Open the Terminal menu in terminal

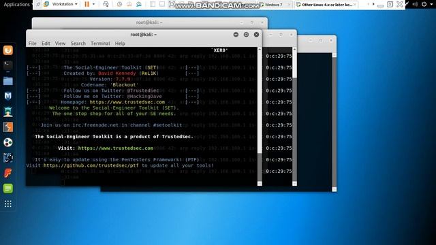pyautogui.click(x=100, y=44)
